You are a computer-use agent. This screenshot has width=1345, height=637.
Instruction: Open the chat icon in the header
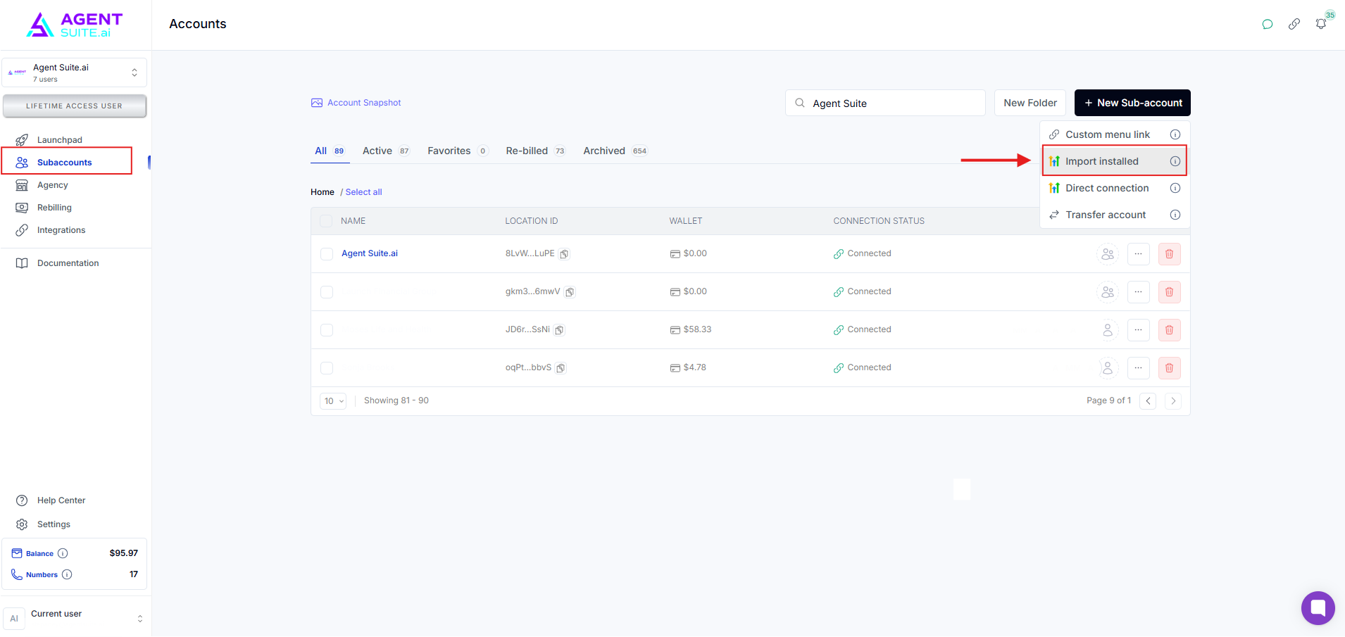pos(1268,24)
